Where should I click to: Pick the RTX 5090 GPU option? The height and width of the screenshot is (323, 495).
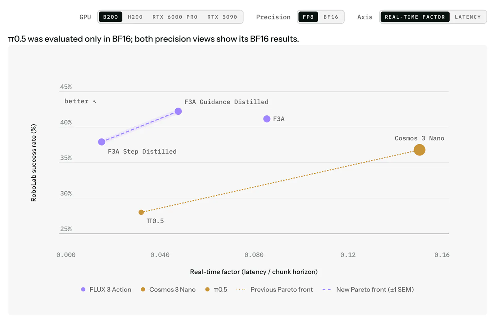pos(222,17)
